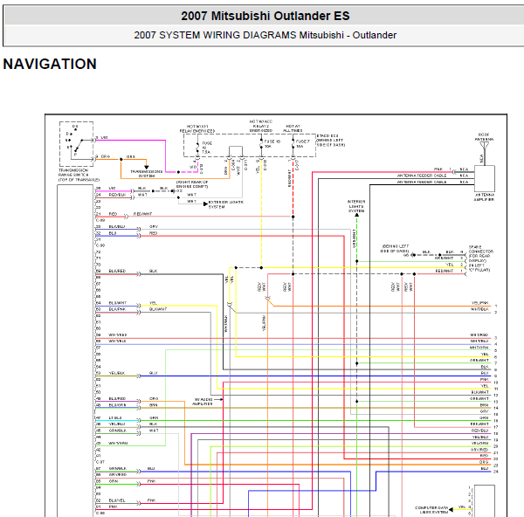Click the roof antenna symbol
Screen dimensions: 524x517
coord(484,146)
